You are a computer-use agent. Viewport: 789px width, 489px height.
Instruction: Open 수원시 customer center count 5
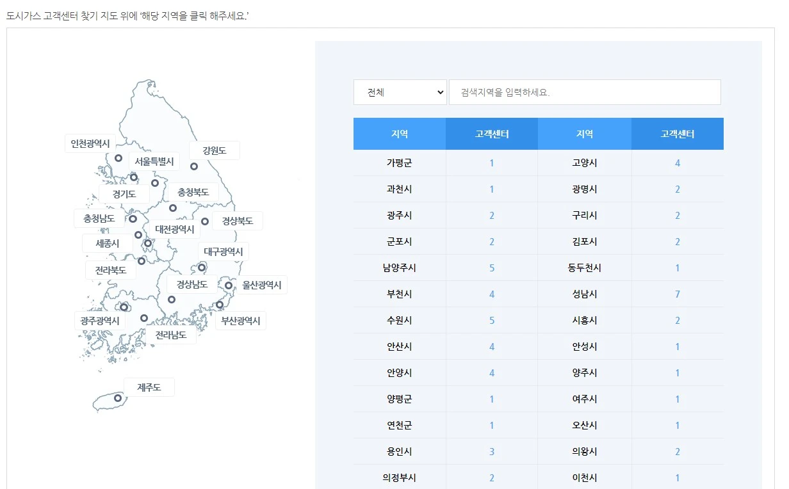coord(492,321)
